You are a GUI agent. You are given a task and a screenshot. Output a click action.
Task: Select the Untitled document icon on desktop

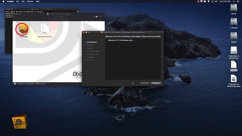234,65
